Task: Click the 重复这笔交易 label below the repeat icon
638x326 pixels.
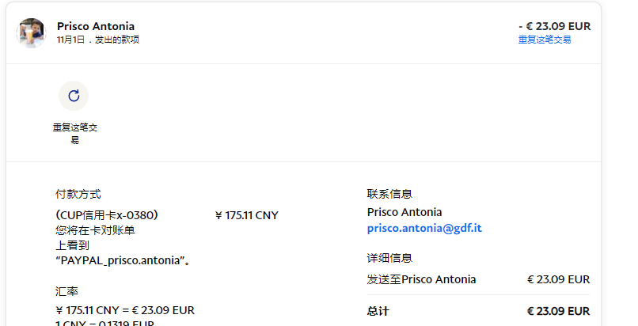Action: coord(74,133)
